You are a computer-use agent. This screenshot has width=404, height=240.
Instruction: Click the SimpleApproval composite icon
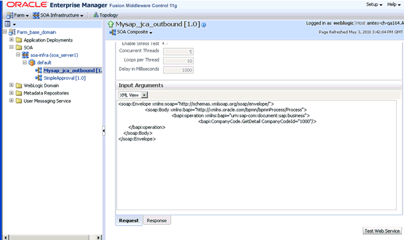39,77
